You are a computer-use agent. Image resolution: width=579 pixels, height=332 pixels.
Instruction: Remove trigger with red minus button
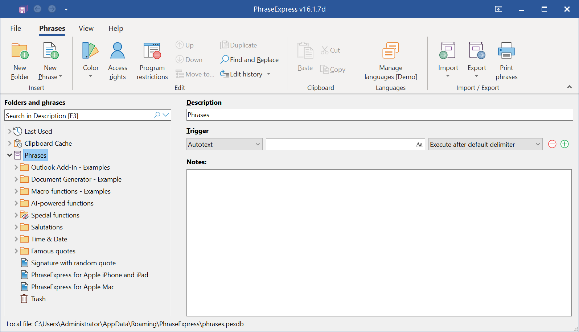pos(552,144)
